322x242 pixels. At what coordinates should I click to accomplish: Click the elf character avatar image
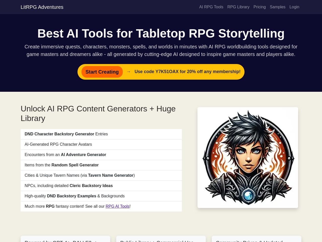248,158
